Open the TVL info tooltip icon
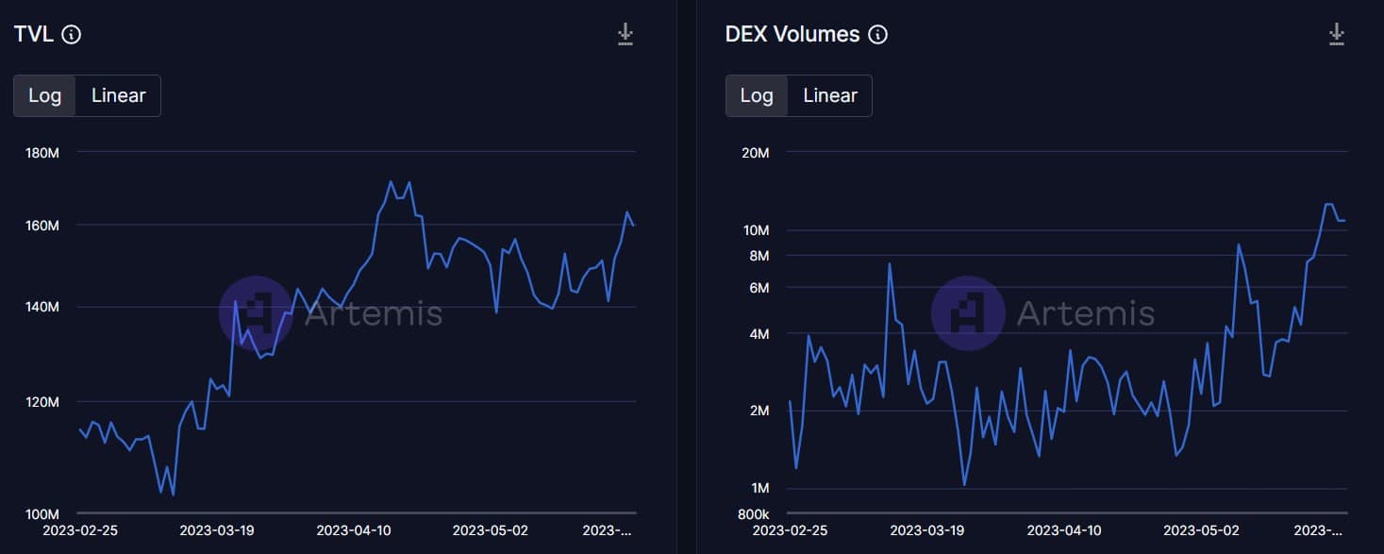 71,35
